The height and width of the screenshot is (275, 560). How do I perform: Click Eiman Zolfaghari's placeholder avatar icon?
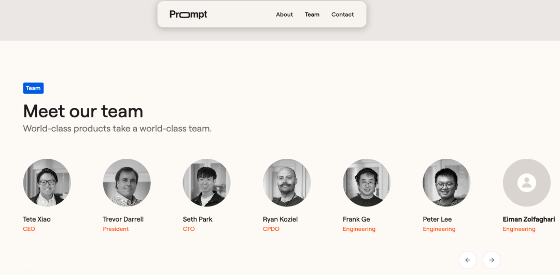click(x=526, y=183)
